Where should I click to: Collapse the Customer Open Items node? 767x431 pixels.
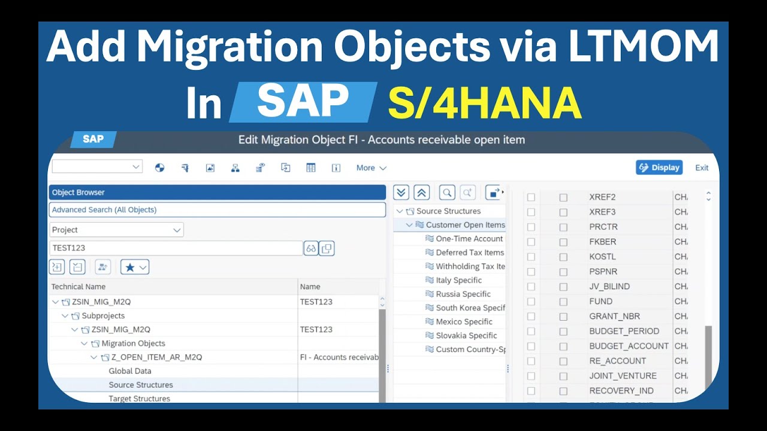(410, 225)
